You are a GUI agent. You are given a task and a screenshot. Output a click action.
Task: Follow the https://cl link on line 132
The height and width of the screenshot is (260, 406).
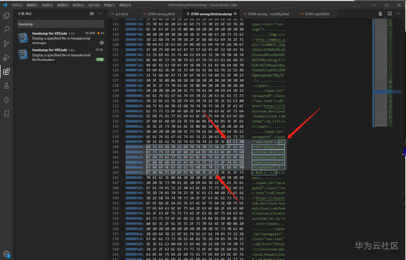pos(274,106)
